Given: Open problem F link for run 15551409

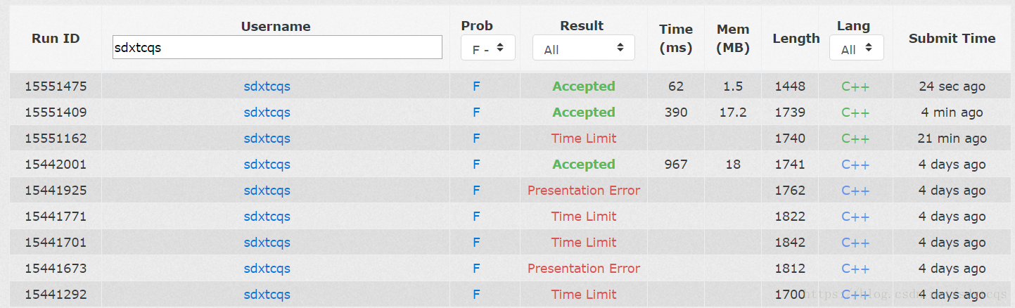Looking at the screenshot, I should (x=476, y=113).
